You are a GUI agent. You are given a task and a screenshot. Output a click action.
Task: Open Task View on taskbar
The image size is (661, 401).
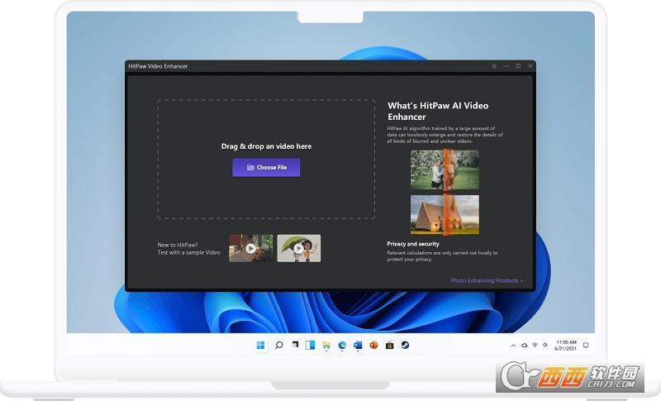[x=295, y=345]
